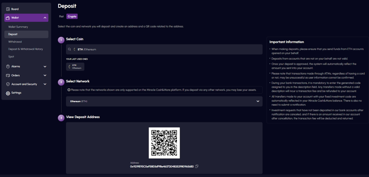This screenshot has width=369, height=177.
Task: Open Deposit & Withdrawal History
Action: (x=26, y=49)
